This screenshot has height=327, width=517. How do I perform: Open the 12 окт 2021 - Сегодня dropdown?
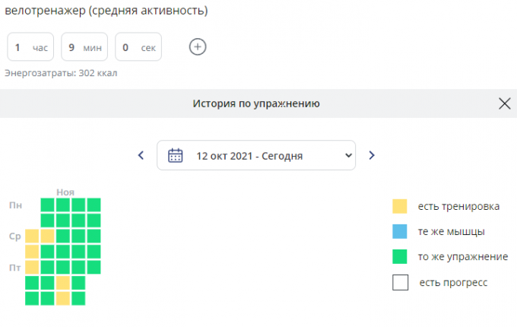pyautogui.click(x=256, y=155)
